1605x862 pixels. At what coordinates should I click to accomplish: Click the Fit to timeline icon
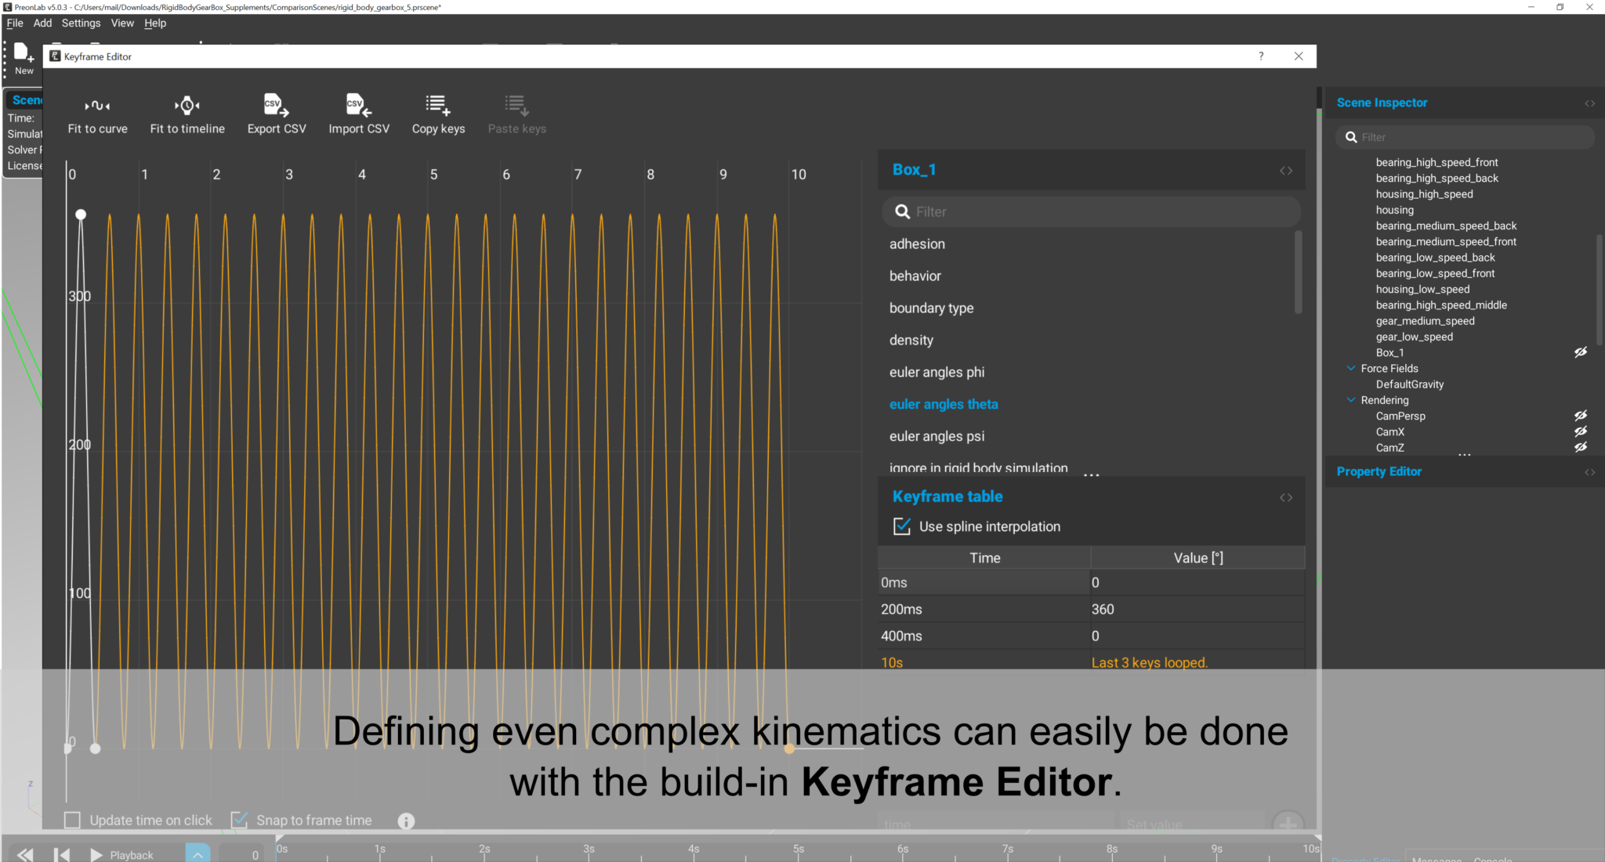point(187,105)
